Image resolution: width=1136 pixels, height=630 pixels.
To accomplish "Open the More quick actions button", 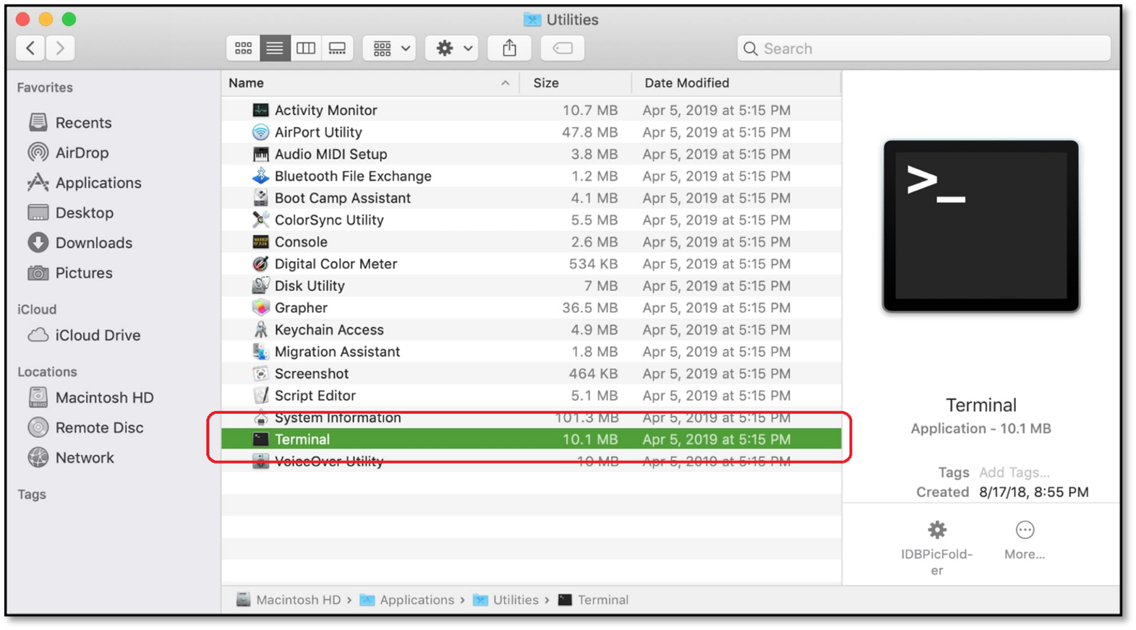I will point(1025,540).
